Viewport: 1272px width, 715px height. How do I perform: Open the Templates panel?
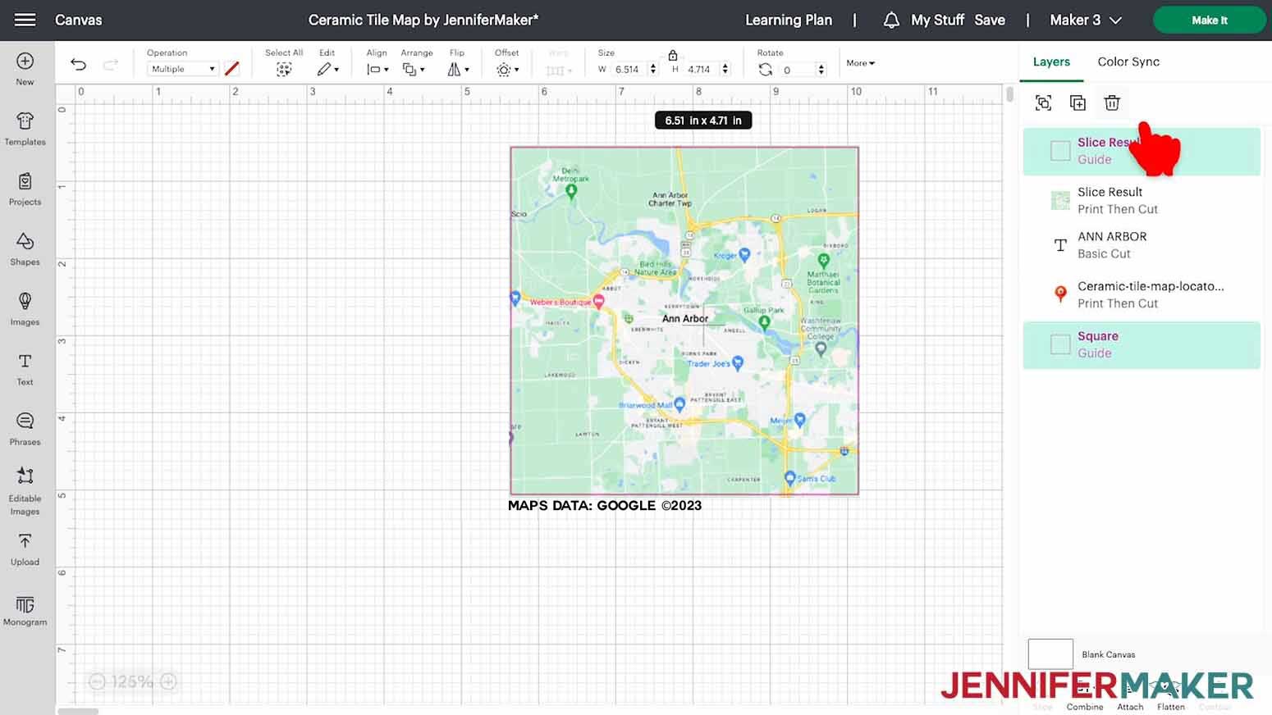25,129
